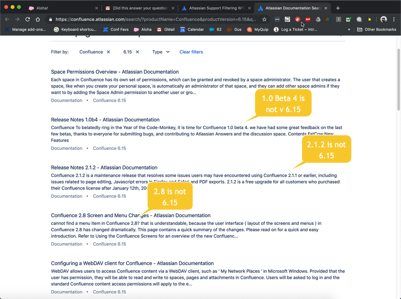Click the 'Filter by:' label
The height and width of the screenshot is (299, 401).
(x=60, y=52)
